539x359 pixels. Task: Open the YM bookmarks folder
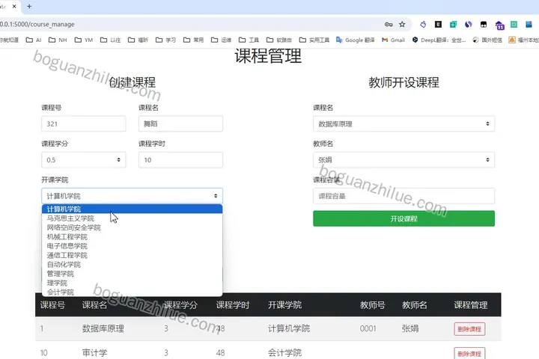click(84, 40)
